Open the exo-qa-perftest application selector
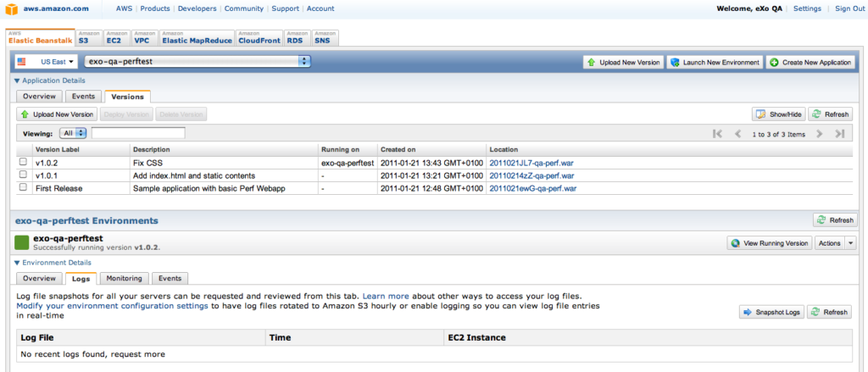 click(x=198, y=62)
